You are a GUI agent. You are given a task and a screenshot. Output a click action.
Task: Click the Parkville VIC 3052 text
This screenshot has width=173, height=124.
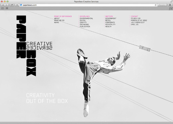pos(139,20)
